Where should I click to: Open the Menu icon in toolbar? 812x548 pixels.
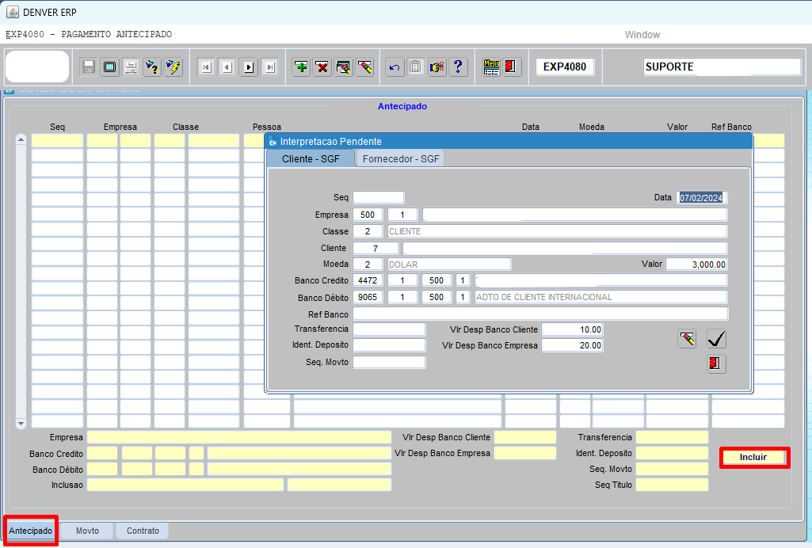[491, 67]
